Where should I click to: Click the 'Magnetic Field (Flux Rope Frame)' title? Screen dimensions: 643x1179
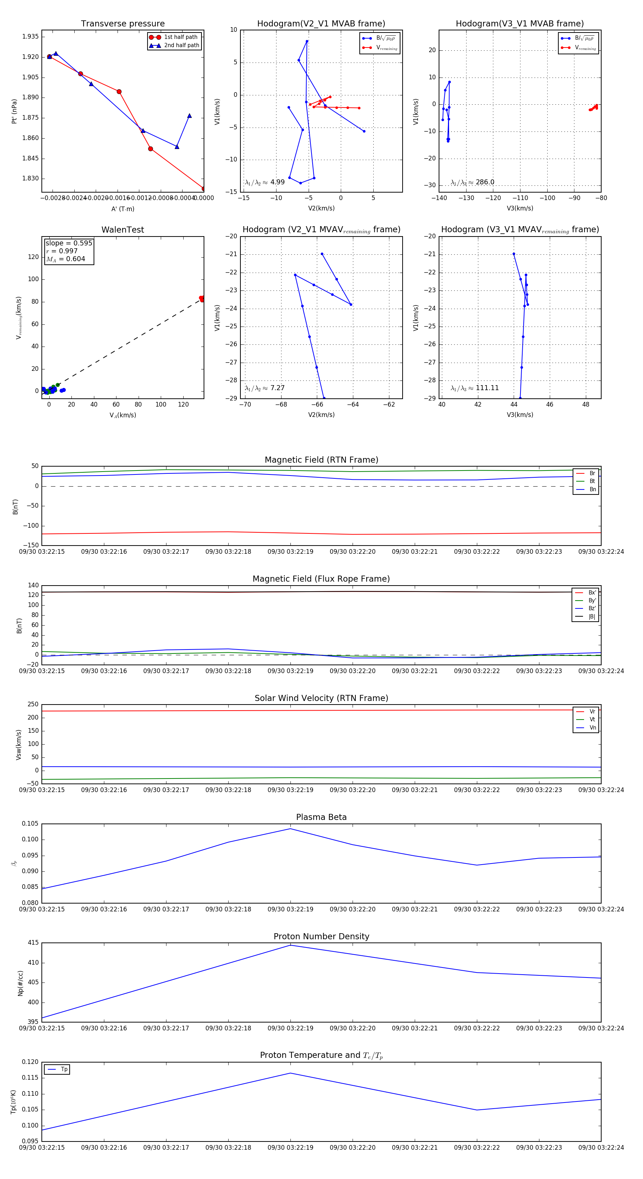[x=321, y=579]
